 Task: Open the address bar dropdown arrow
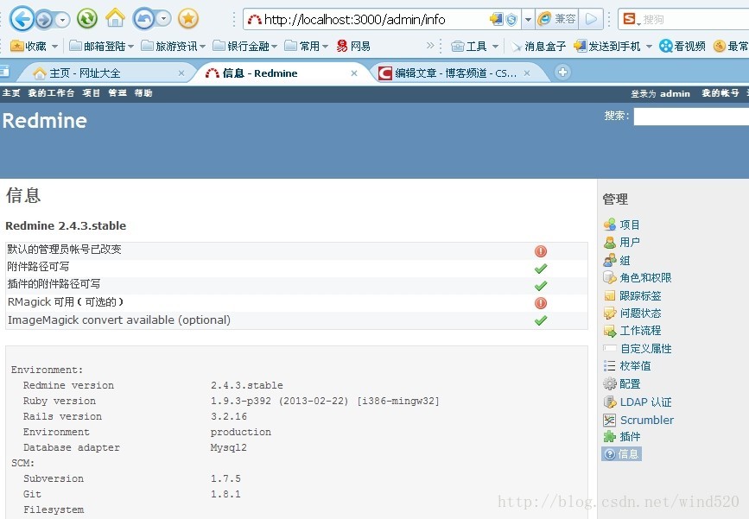(528, 20)
